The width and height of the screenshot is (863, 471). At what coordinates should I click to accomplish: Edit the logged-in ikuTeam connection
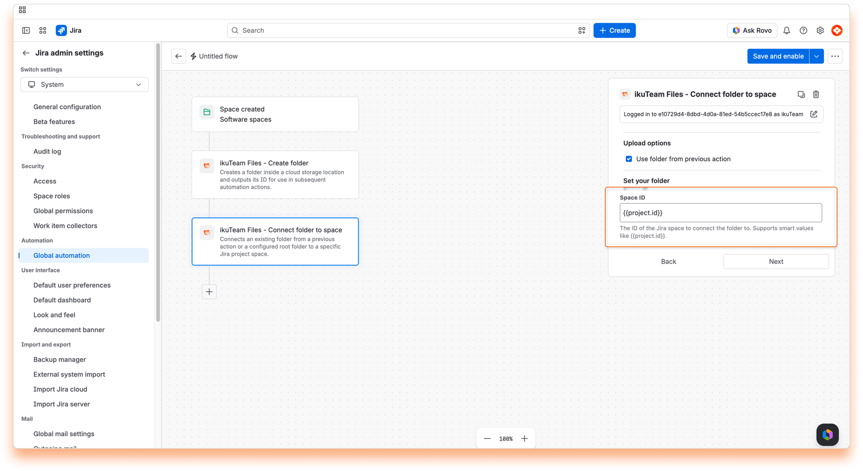(814, 114)
